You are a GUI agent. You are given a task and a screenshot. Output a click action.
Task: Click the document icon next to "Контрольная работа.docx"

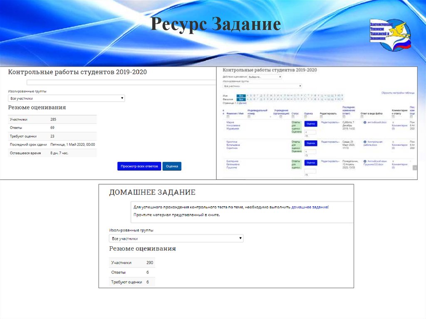(364, 143)
